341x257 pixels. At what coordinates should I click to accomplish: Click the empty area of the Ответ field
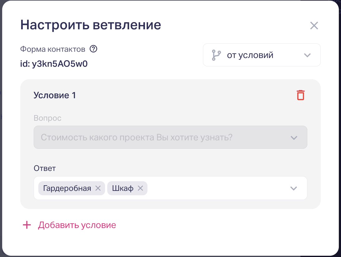point(218,188)
